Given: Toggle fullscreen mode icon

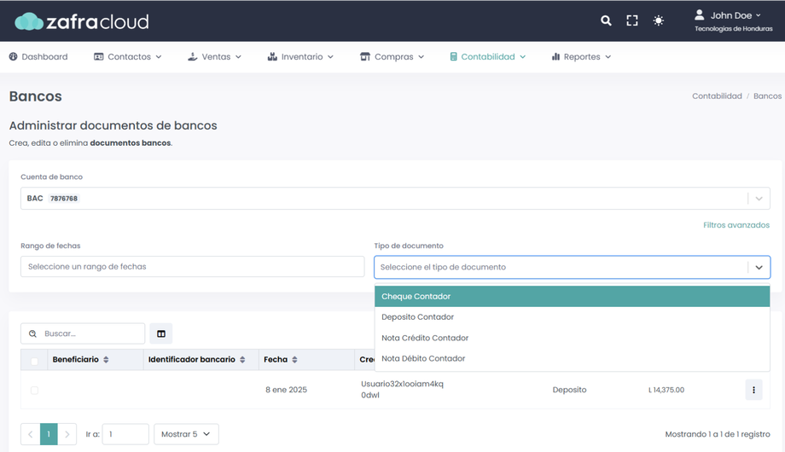Looking at the screenshot, I should (632, 20).
